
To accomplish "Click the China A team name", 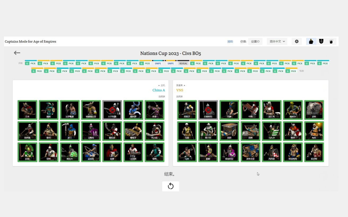I will point(159,90).
